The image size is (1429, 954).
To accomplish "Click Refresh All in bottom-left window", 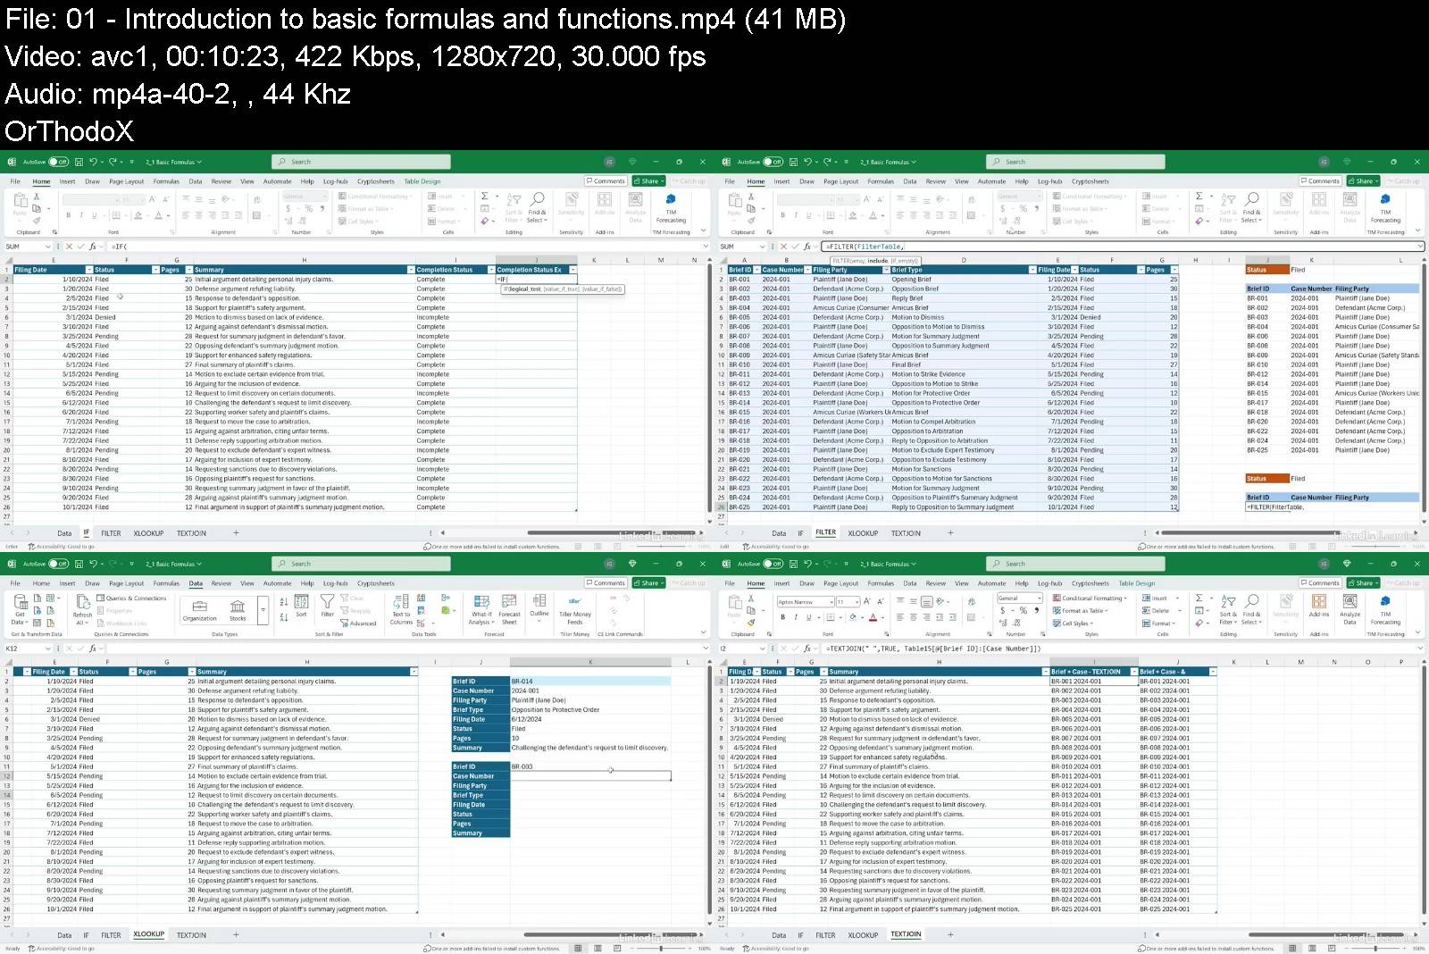I will 82,609.
